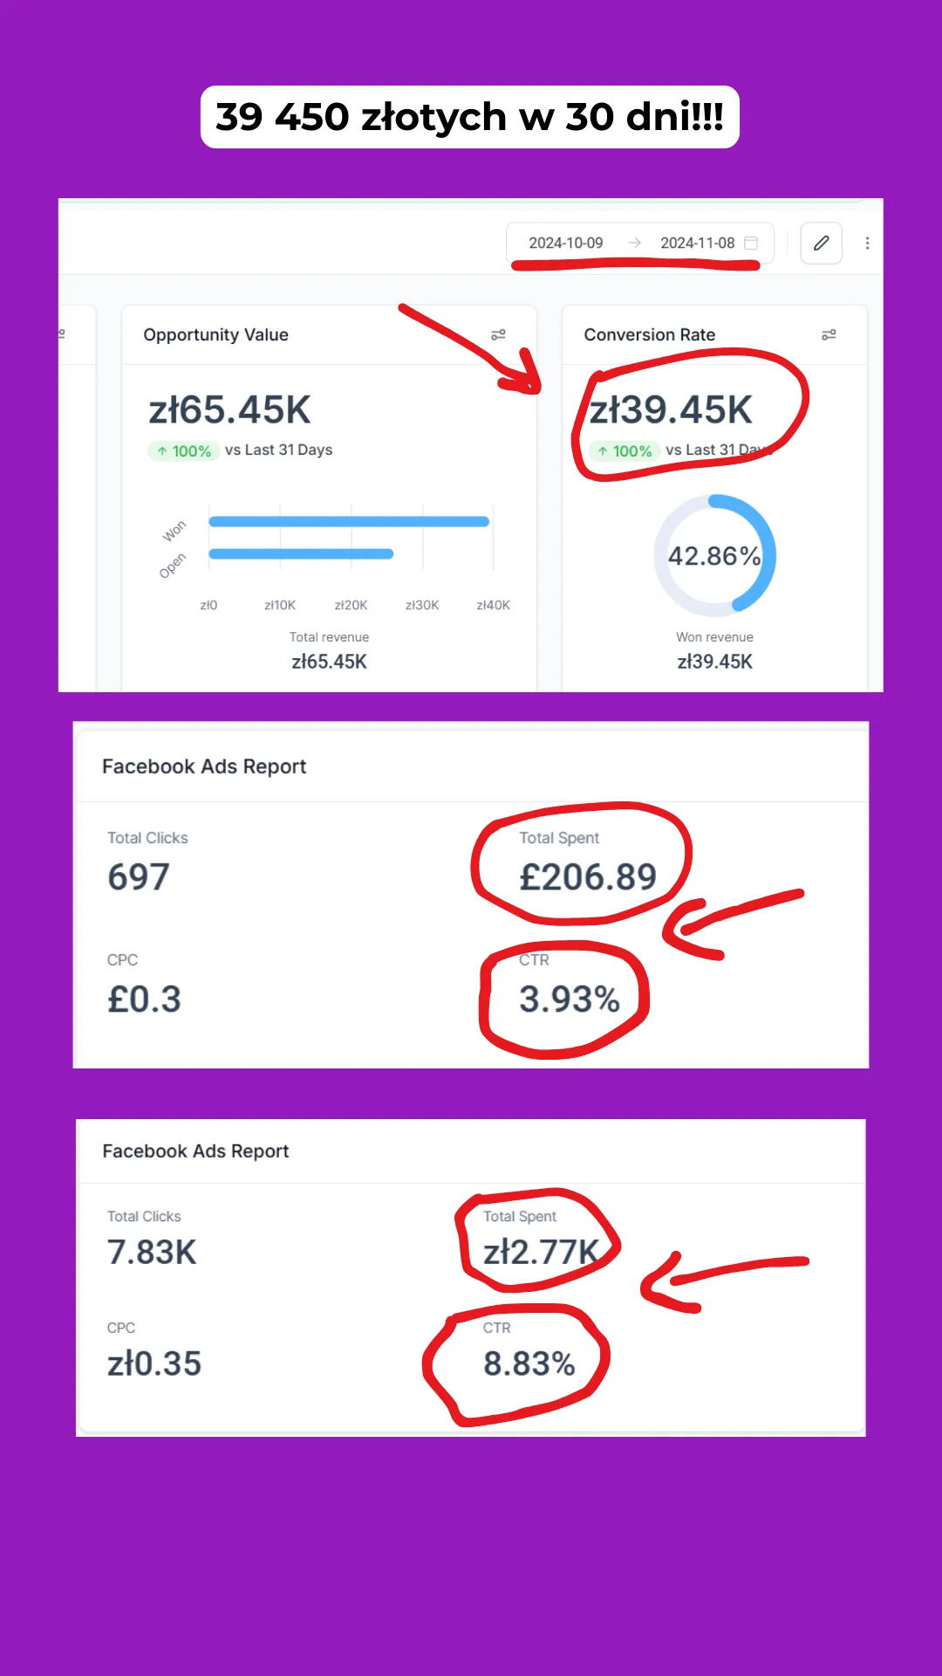Click the arrow between the two dates
Screen dimensions: 942x1676
tap(634, 243)
